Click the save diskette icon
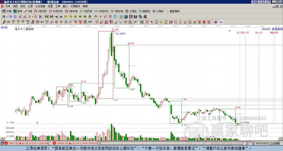The width and height of the screenshot is (283, 151). tap(135, 17)
